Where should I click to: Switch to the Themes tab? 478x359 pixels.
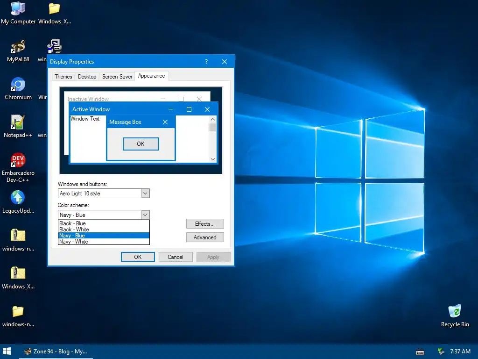(63, 77)
